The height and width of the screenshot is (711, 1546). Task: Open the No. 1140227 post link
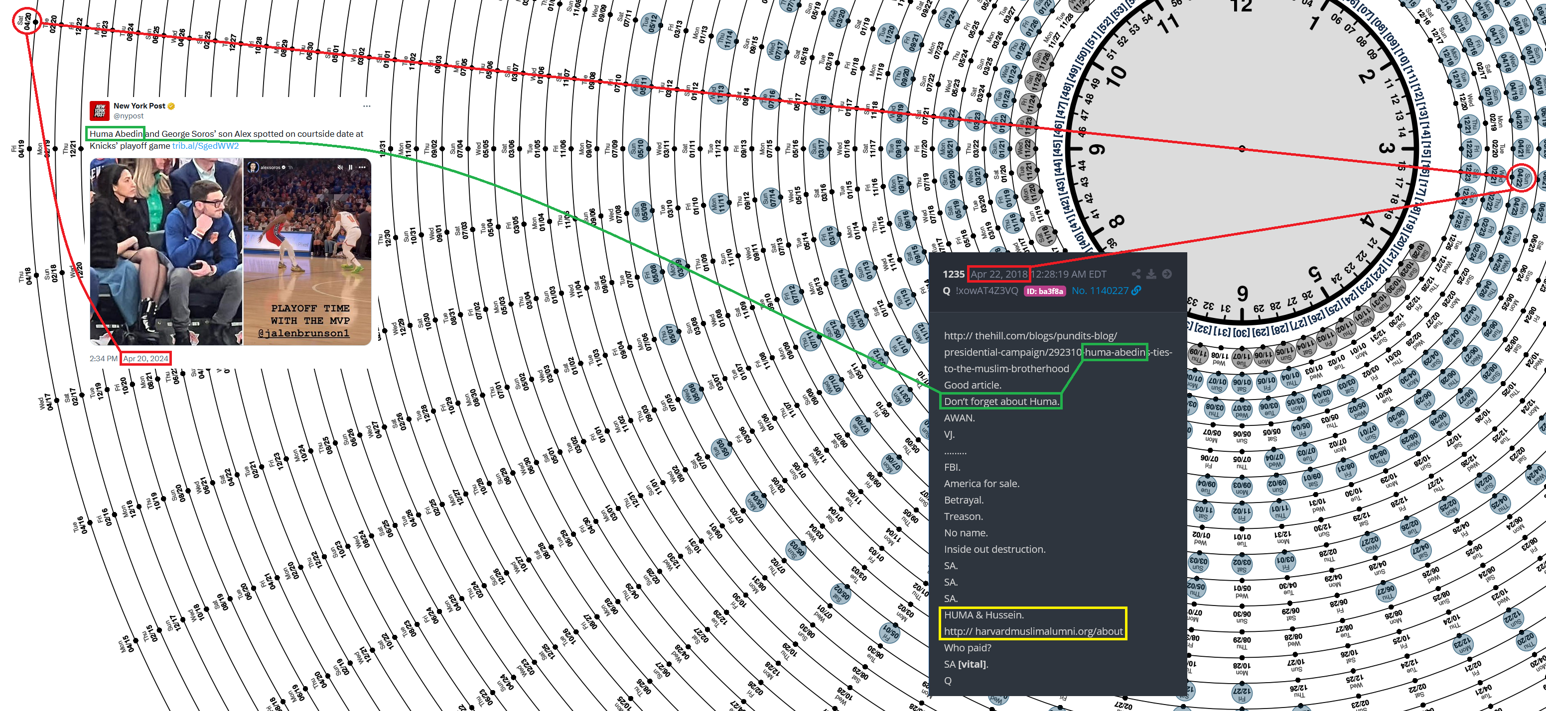[1100, 291]
